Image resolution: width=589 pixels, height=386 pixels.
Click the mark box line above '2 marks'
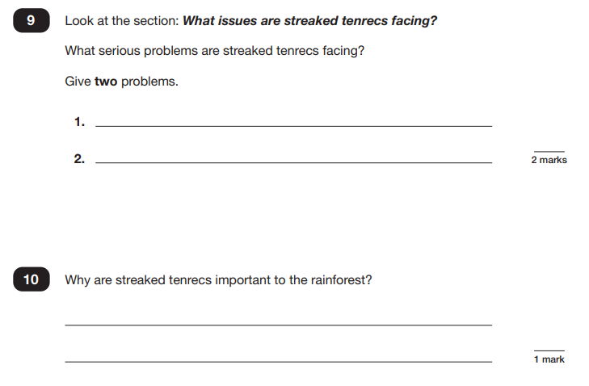(x=549, y=151)
